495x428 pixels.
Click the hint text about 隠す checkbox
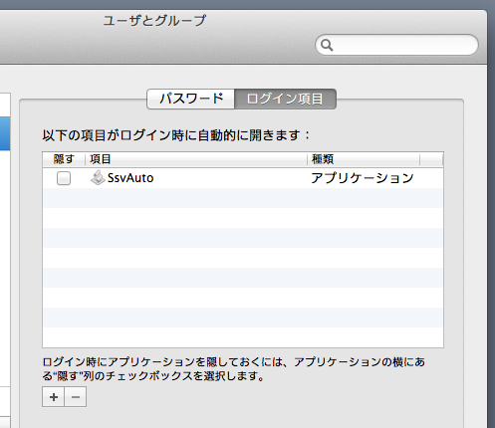[x=234, y=368]
